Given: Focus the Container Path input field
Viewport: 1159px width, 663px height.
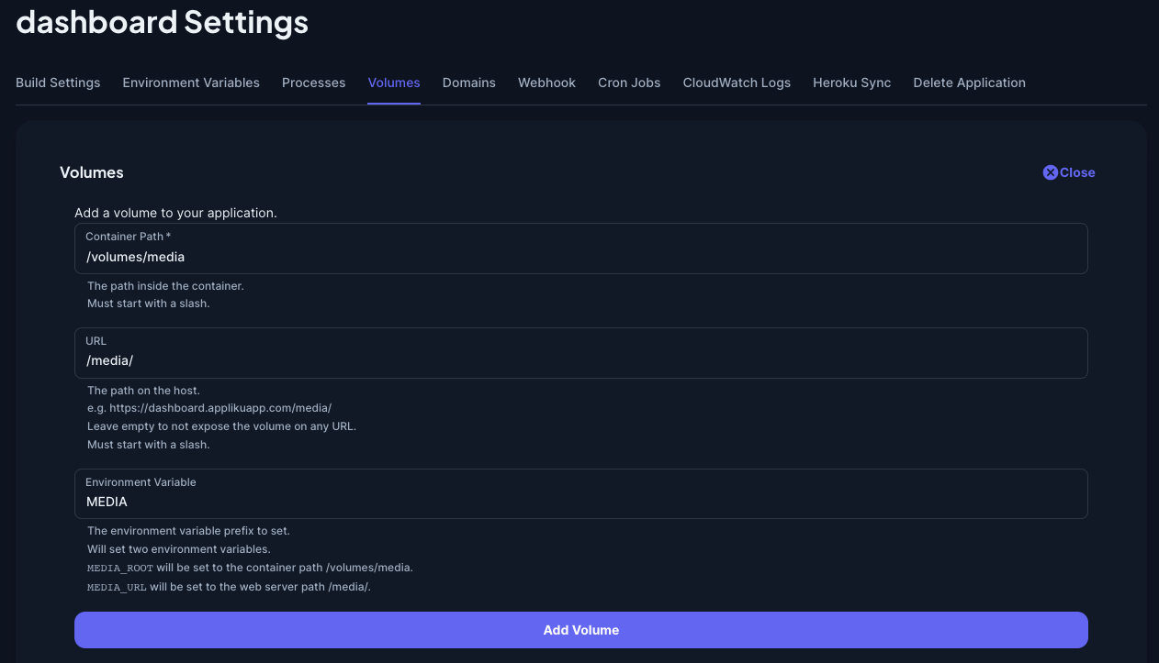Looking at the screenshot, I should (x=580, y=249).
